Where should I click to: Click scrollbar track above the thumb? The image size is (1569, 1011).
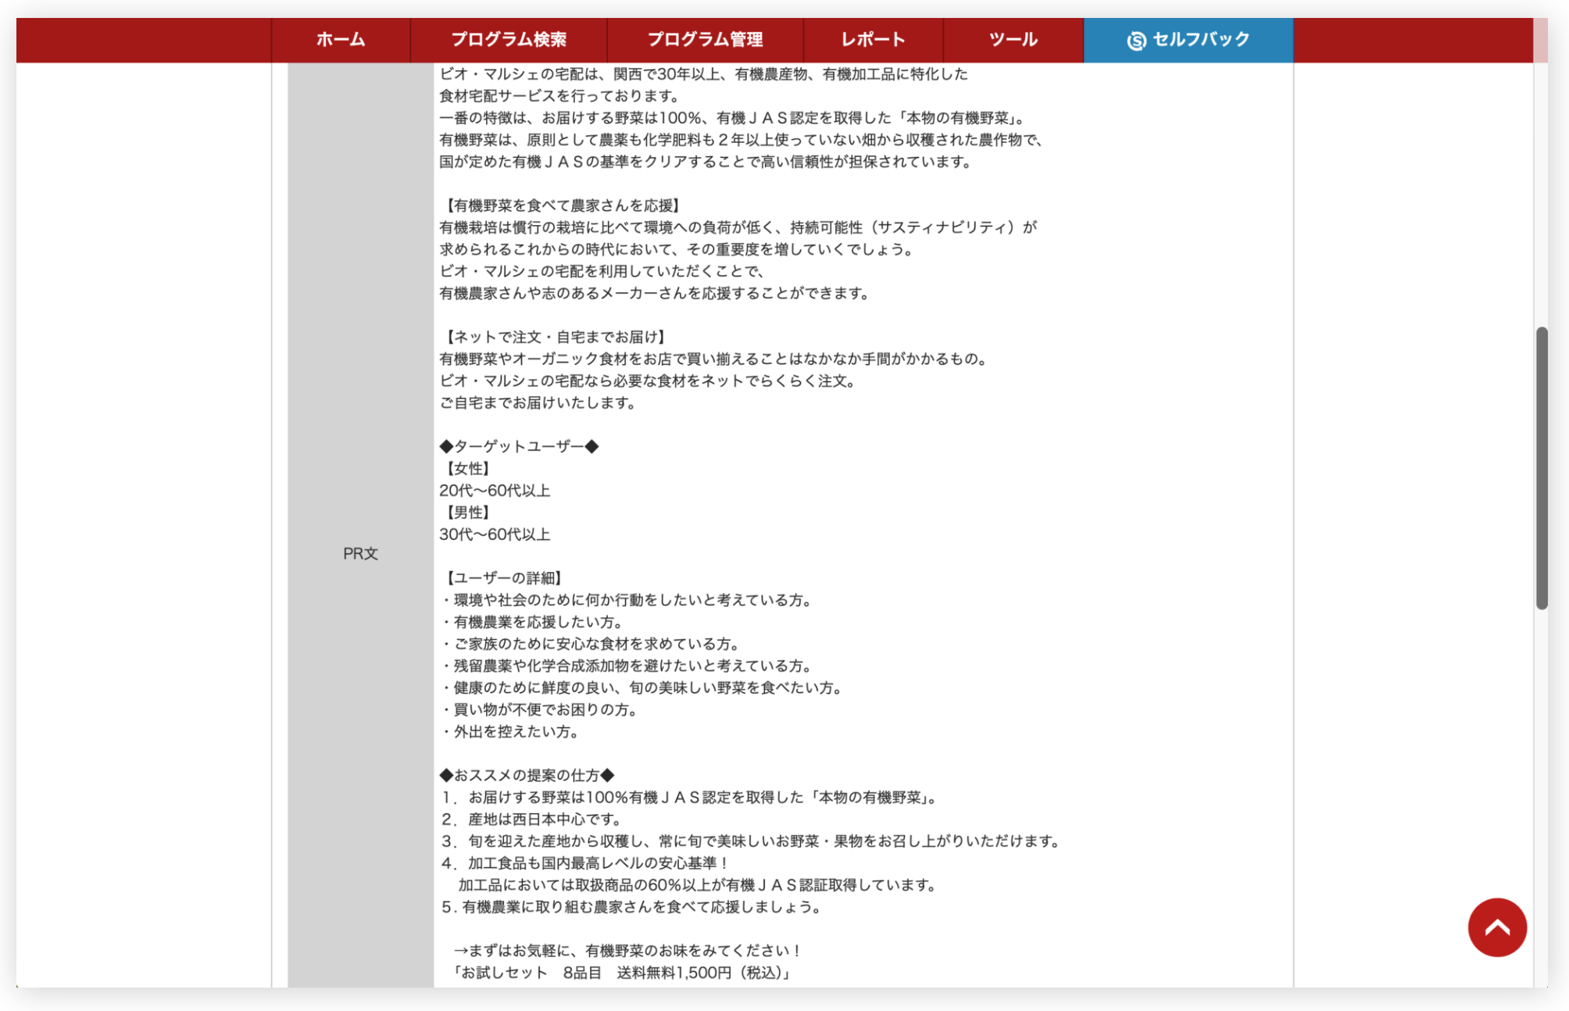(x=1541, y=195)
